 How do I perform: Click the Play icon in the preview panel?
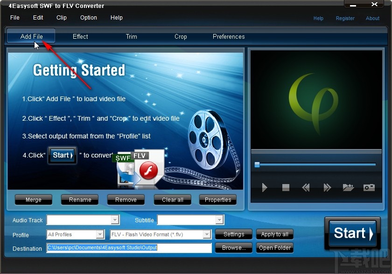click(265, 187)
